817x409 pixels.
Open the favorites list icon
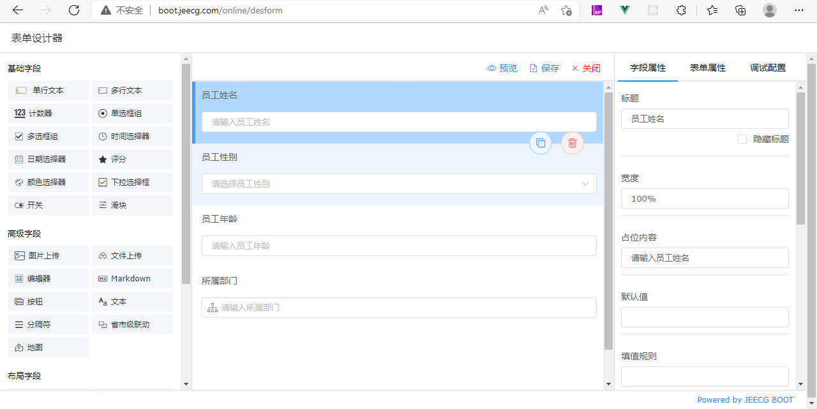tap(713, 10)
